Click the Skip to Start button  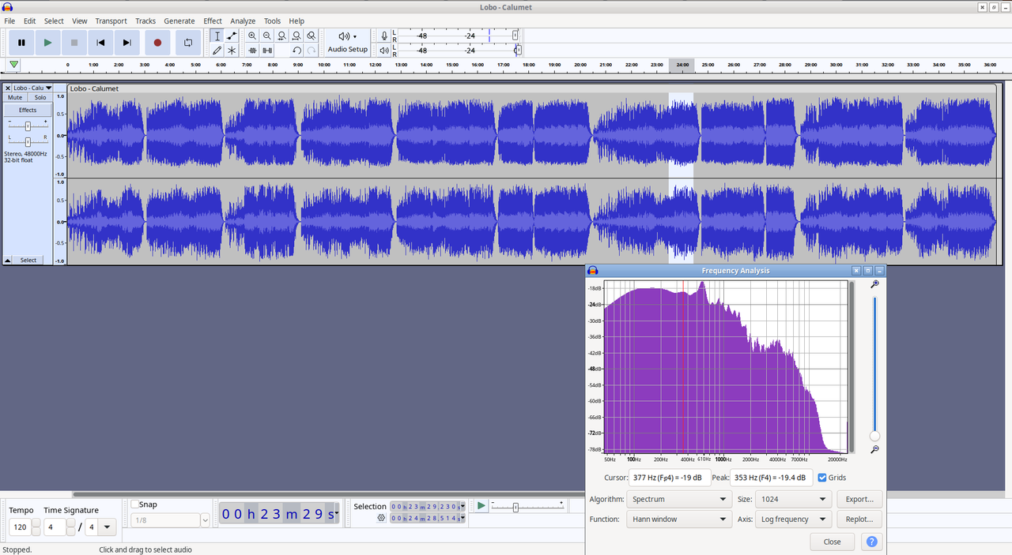pos(100,43)
